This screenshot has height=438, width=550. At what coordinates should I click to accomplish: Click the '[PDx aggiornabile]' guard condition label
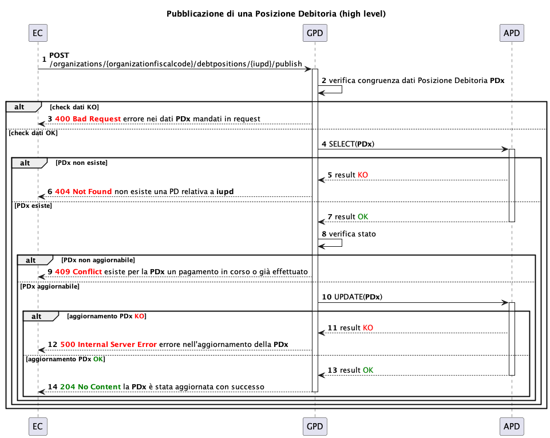(49, 286)
